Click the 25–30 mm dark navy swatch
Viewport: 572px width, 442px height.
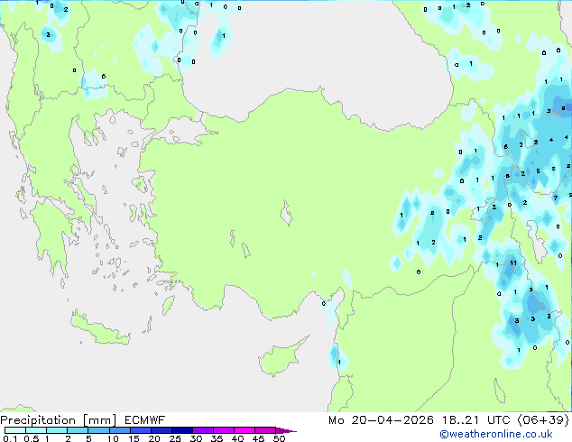[x=182, y=430]
